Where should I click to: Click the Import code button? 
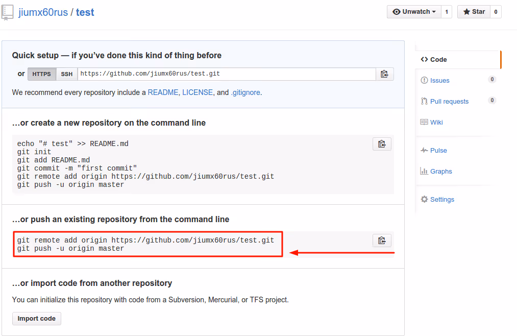coord(36,318)
